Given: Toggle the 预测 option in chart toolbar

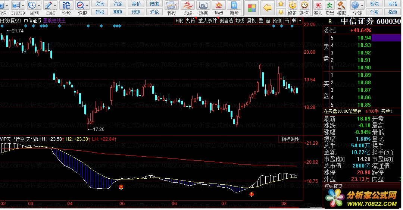Looking at the screenshot, I should pyautogui.click(x=277, y=21).
